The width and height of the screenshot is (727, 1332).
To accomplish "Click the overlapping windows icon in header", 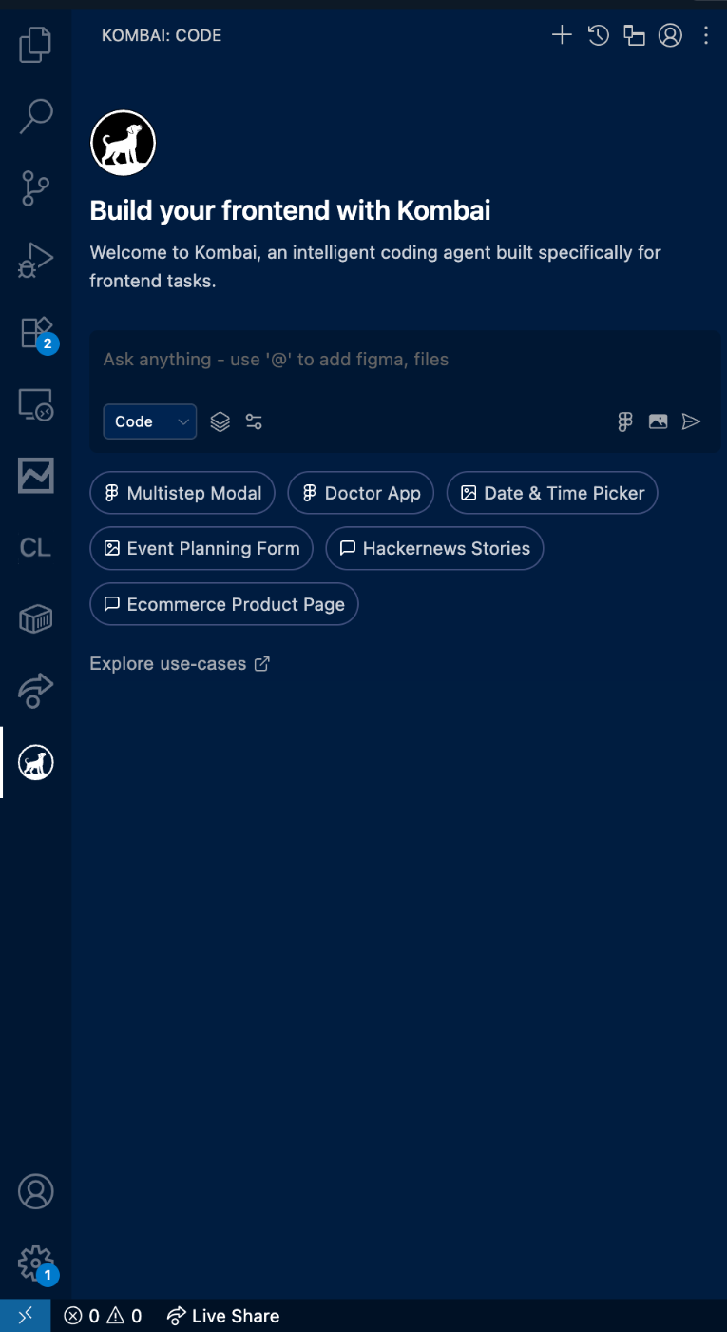I will pos(634,35).
